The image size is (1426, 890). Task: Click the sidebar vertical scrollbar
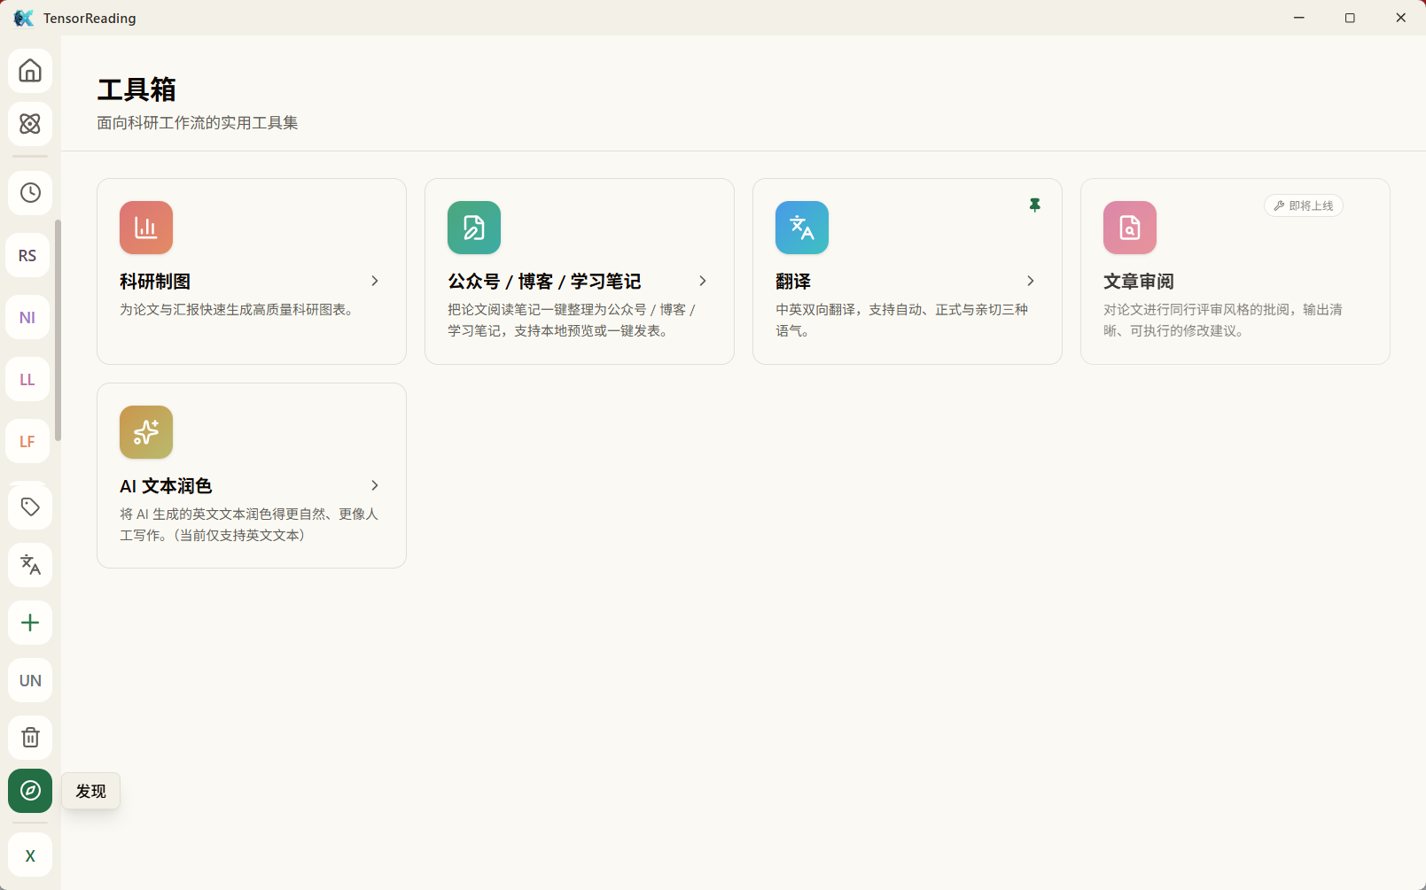click(58, 330)
